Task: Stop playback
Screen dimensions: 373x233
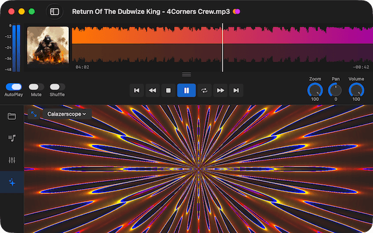Action: (168, 90)
